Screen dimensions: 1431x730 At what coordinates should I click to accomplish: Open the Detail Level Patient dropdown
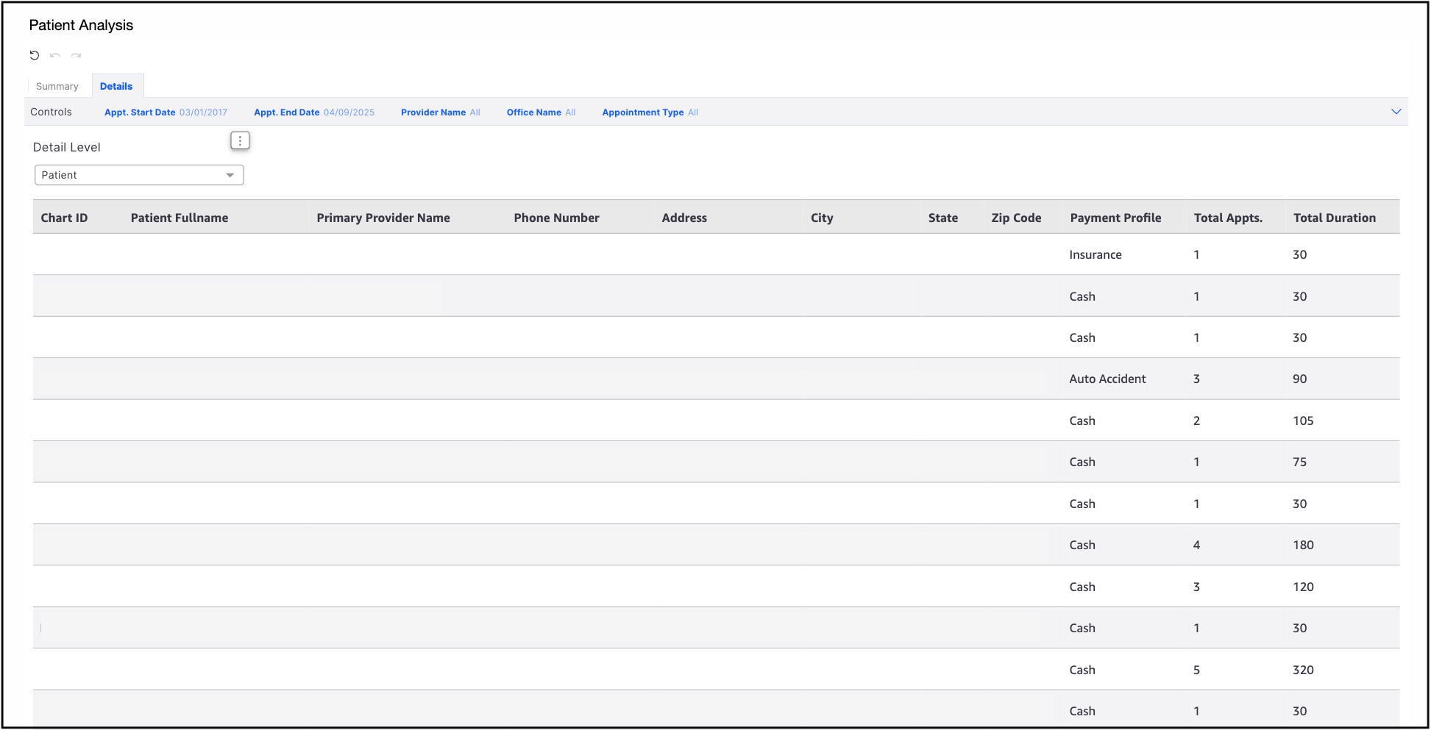click(139, 175)
